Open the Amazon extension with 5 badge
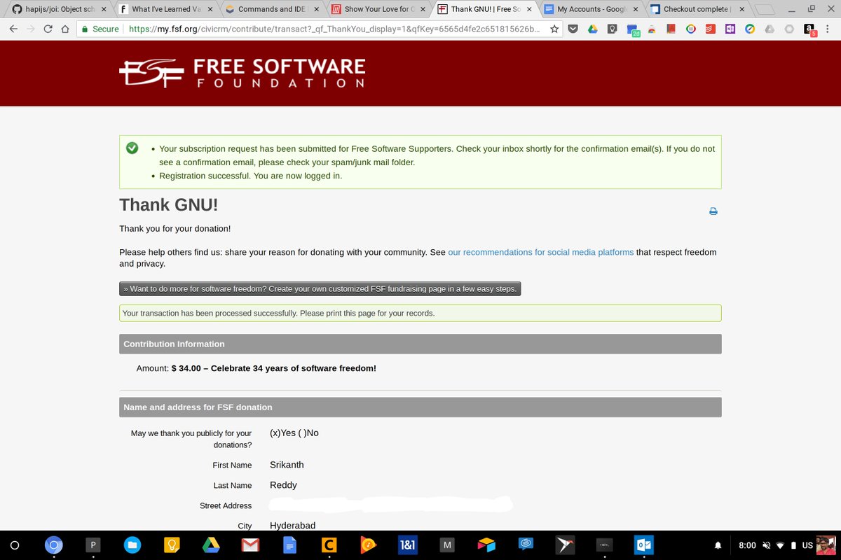 click(809, 30)
